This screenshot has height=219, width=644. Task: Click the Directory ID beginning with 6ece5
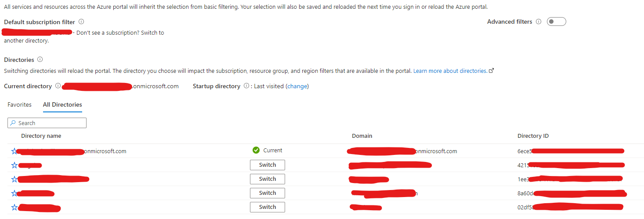(x=571, y=151)
